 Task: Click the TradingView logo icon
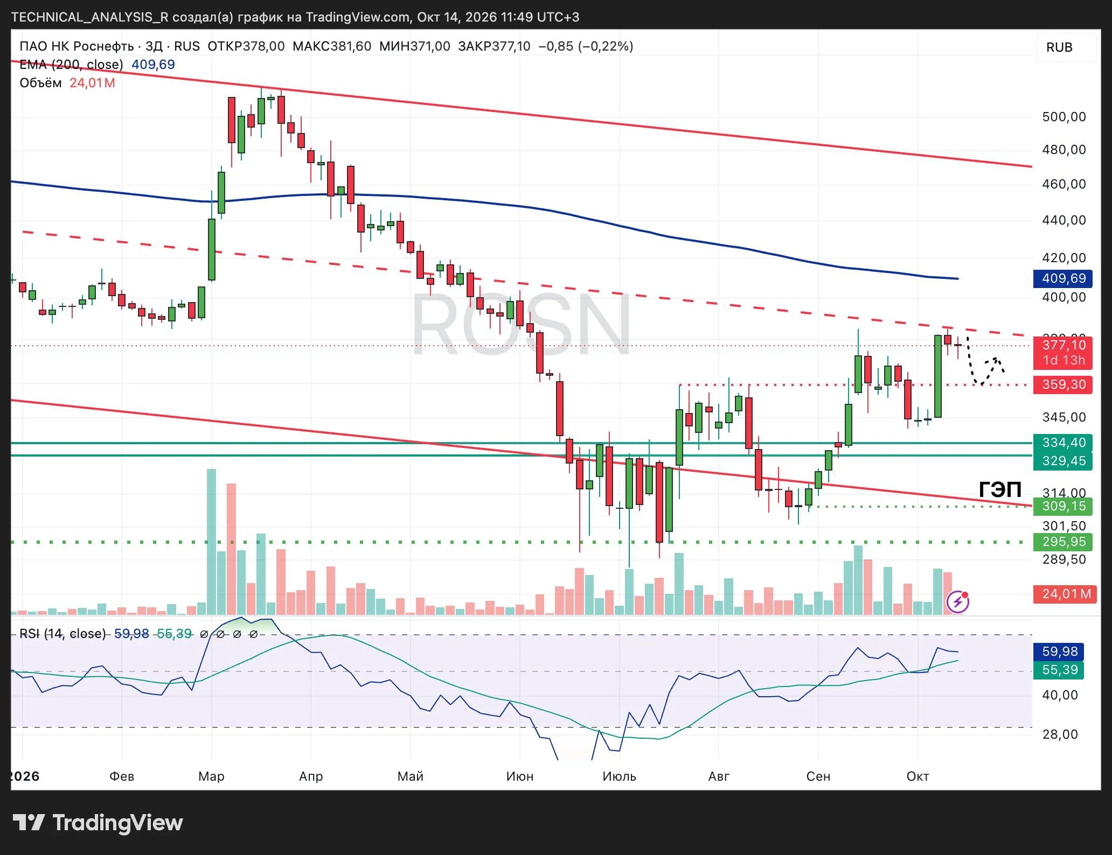click(x=29, y=822)
